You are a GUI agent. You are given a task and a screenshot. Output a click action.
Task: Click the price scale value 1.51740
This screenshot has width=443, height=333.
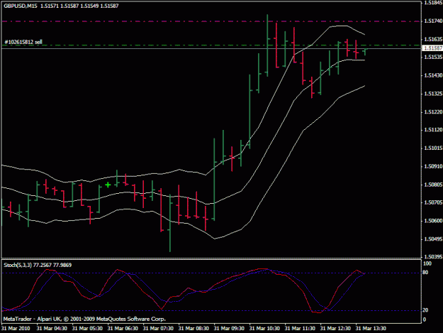(433, 21)
